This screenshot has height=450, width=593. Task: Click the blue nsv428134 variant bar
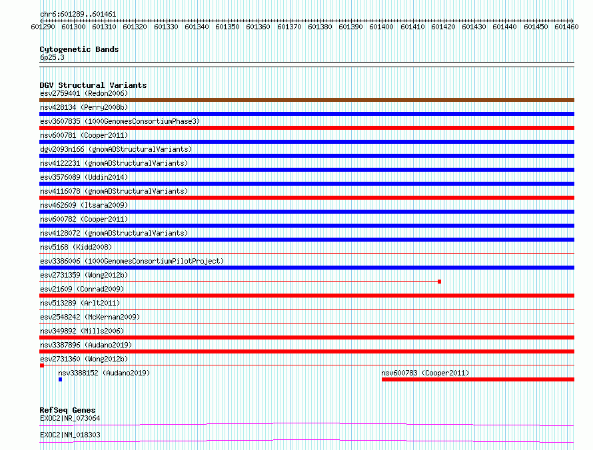(x=306, y=114)
